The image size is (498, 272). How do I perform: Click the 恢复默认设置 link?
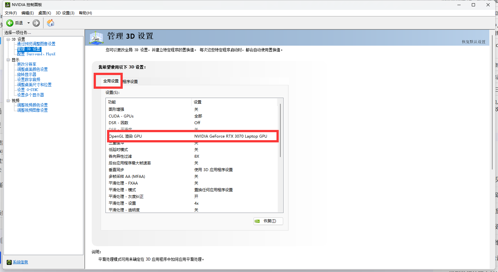tap(473, 42)
